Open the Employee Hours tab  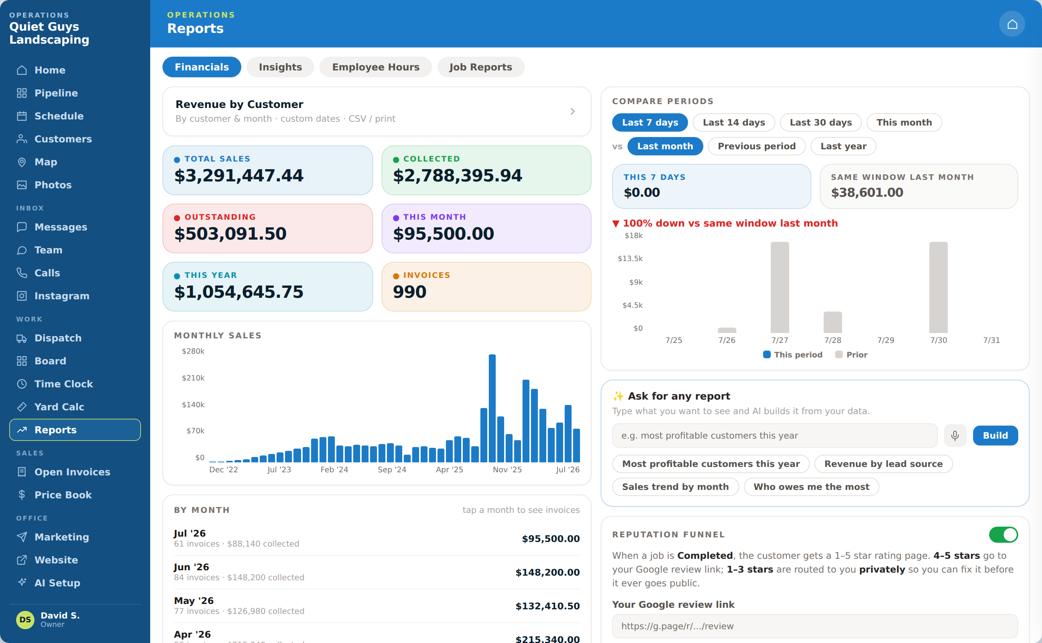click(x=375, y=67)
